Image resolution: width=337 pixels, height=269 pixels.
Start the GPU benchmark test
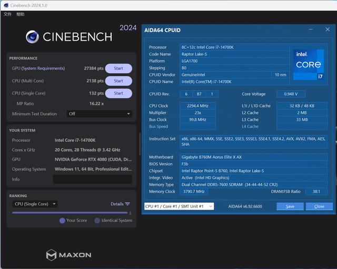coord(118,68)
